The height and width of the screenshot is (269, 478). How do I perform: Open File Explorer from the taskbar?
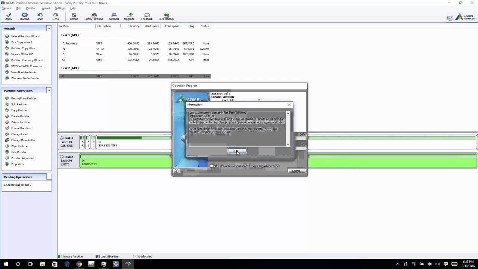42,264
